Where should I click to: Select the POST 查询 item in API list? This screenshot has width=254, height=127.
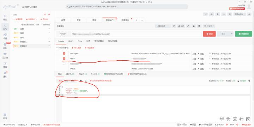[x=32, y=37]
